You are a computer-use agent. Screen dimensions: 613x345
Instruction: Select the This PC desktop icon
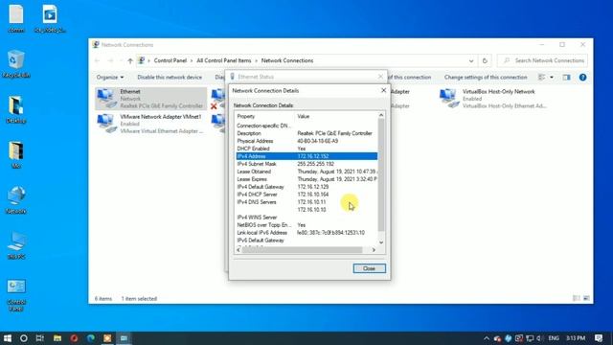(15, 245)
